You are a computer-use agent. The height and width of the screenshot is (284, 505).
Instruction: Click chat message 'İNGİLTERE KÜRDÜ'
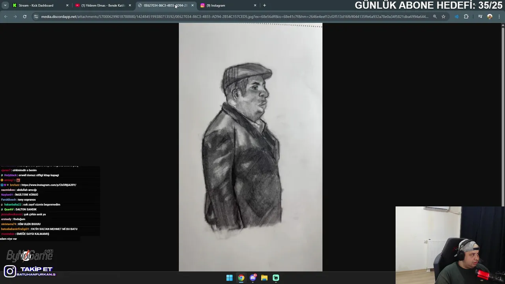pyautogui.click(x=26, y=195)
